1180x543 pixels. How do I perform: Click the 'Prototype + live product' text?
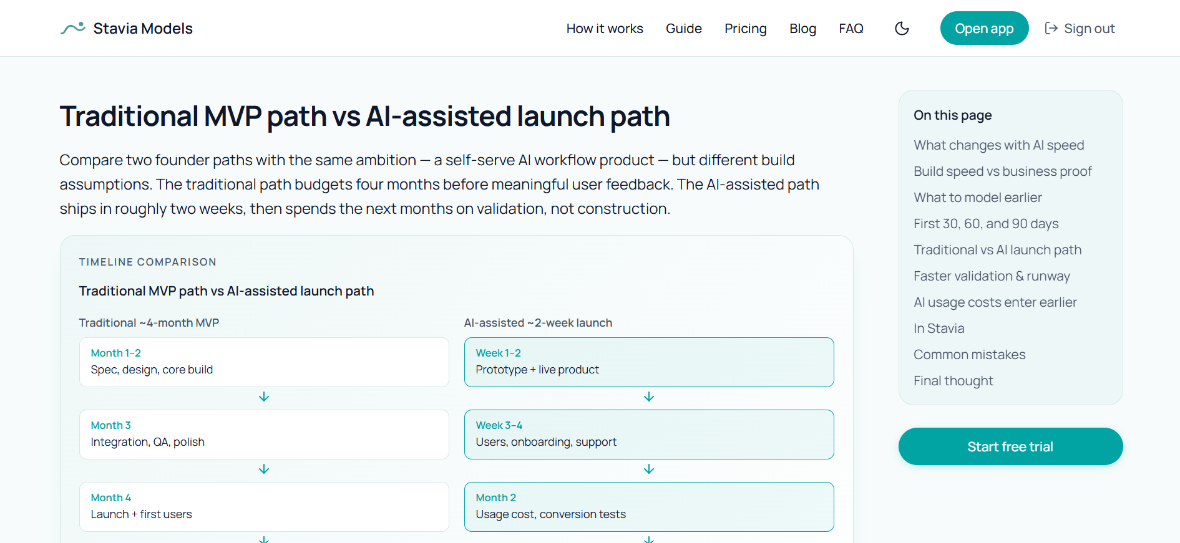[x=537, y=370]
